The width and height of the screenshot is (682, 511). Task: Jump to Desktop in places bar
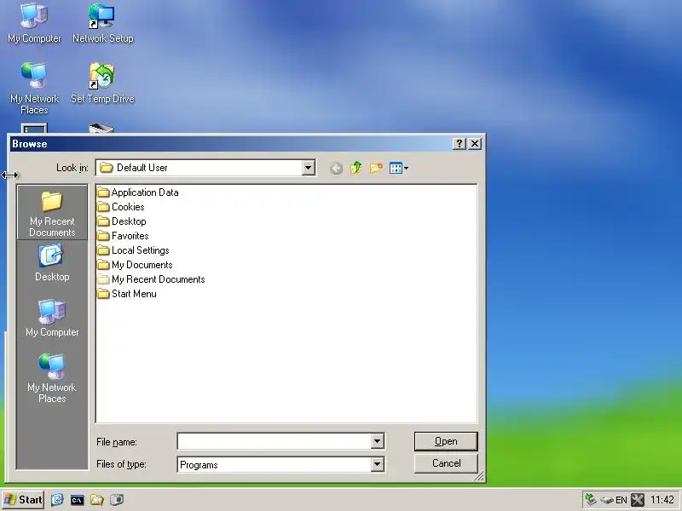click(52, 264)
